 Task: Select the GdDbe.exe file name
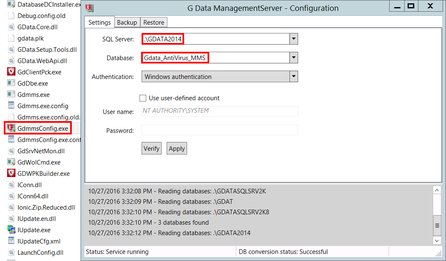pos(33,83)
